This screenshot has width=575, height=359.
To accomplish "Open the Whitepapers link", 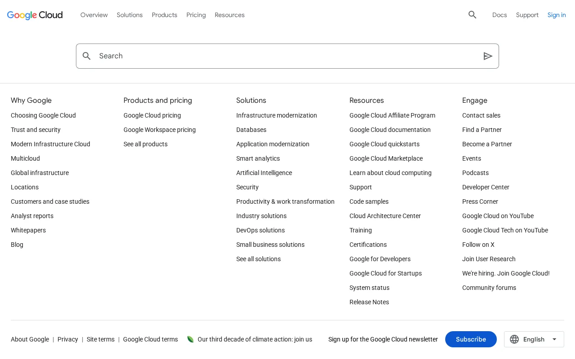I will pos(28,230).
